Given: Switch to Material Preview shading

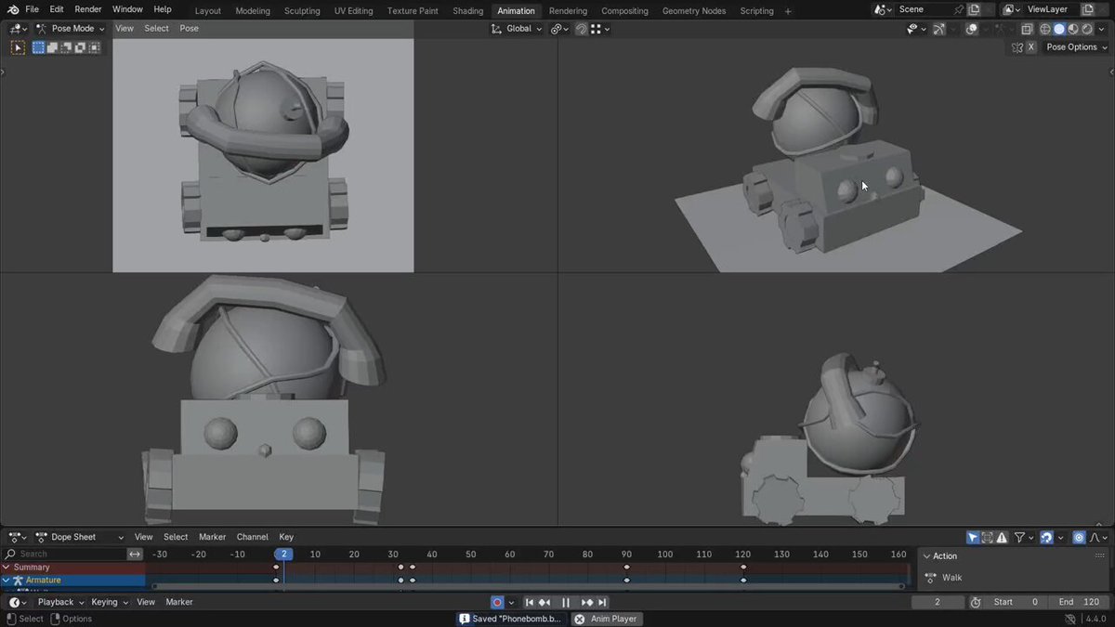Looking at the screenshot, I should (x=1073, y=29).
